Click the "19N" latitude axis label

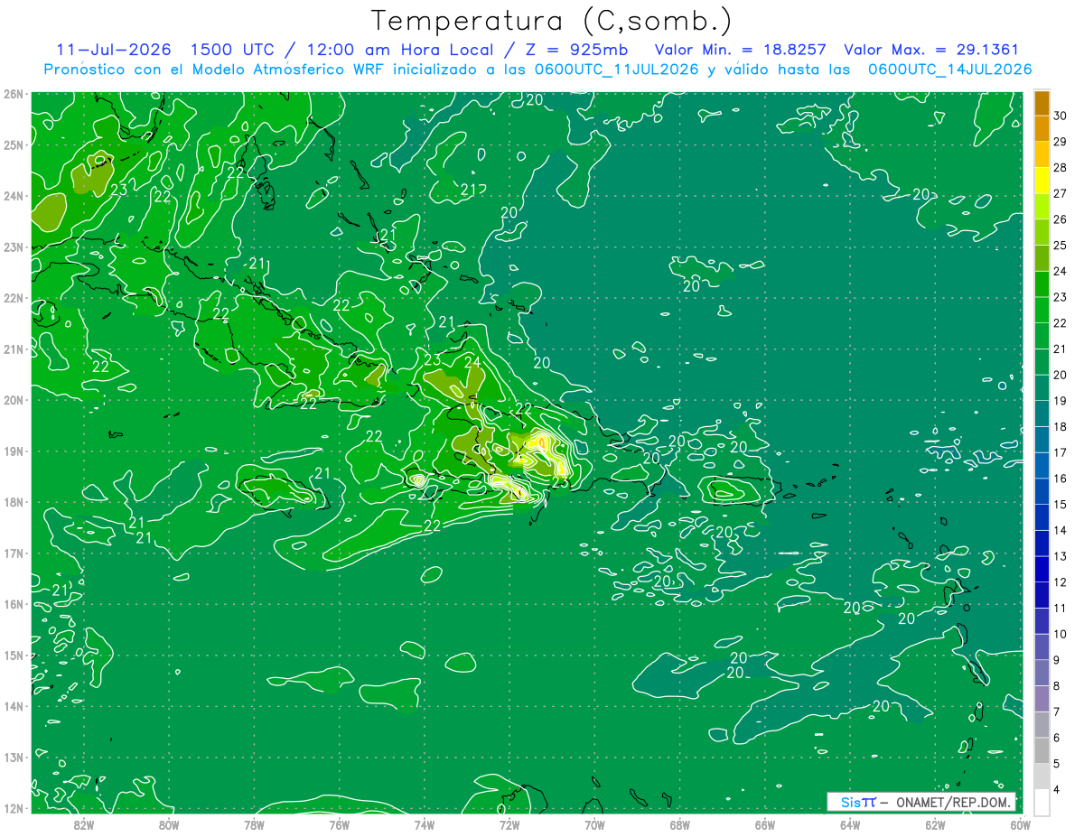(14, 451)
